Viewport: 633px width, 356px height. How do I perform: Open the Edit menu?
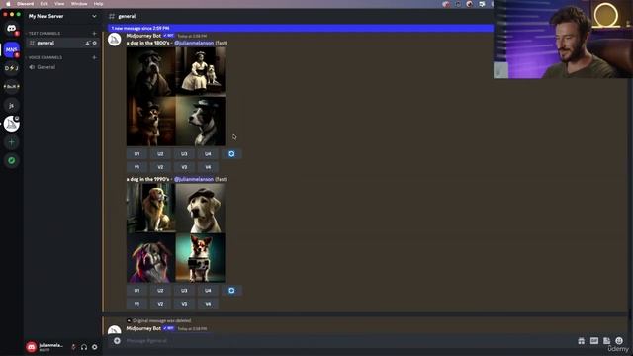tap(44, 4)
